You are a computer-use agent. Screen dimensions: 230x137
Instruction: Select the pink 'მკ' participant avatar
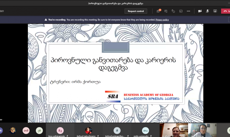(60, 130)
